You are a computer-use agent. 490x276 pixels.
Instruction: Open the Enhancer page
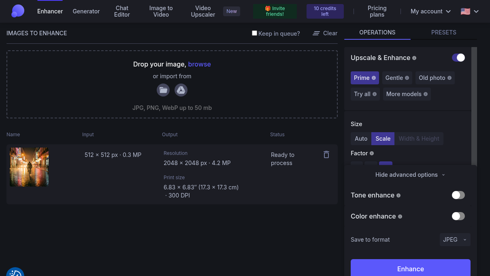click(50, 11)
